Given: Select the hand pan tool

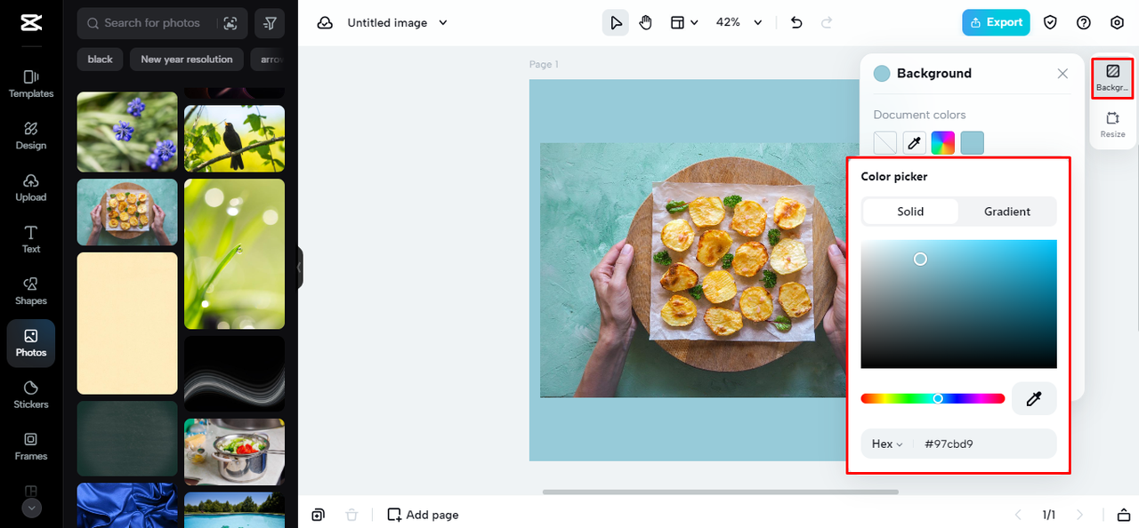Looking at the screenshot, I should [646, 23].
